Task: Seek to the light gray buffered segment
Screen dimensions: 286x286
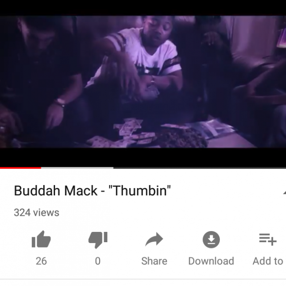Action: (x=77, y=168)
